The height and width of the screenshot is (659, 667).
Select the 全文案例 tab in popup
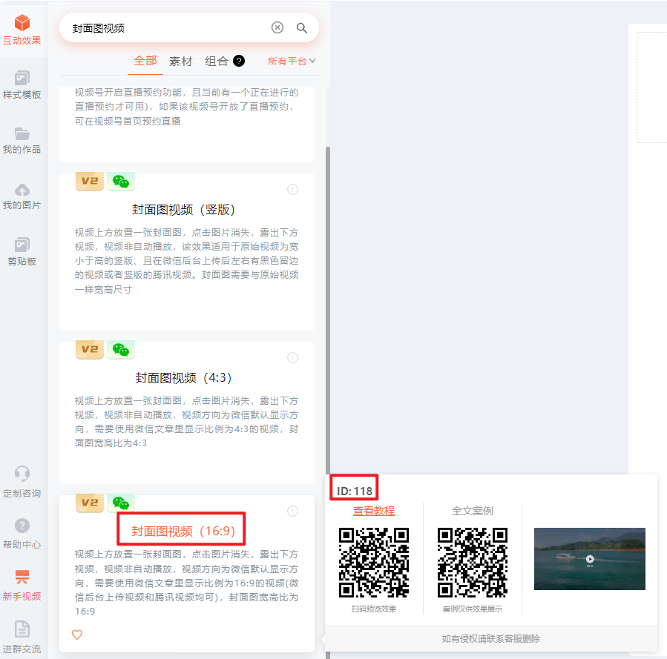coord(472,511)
